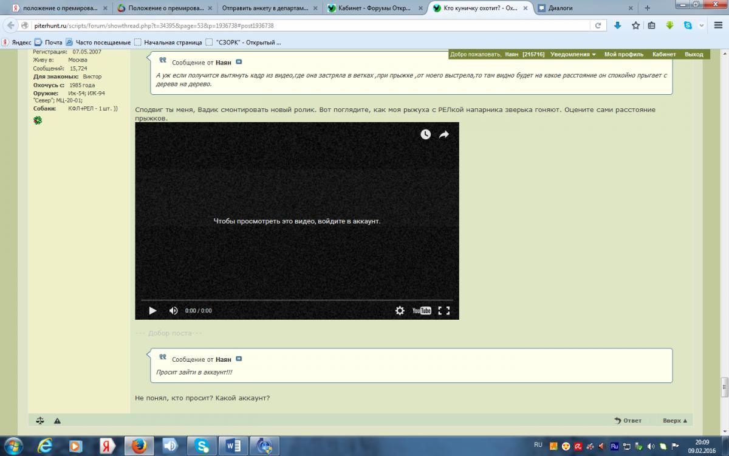729x456 pixels.
Task: Open the Кабинет link
Action: [664, 54]
